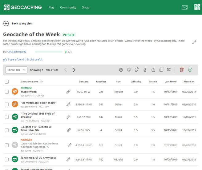Open the Show: 100 dropdown

[16, 70]
